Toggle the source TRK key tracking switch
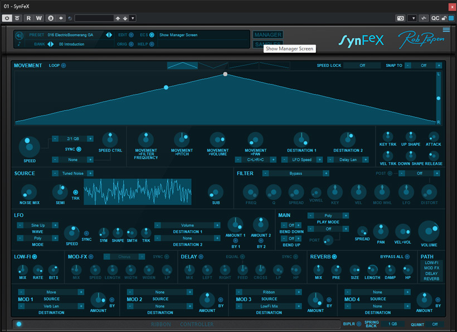The image size is (457, 332). point(75,192)
